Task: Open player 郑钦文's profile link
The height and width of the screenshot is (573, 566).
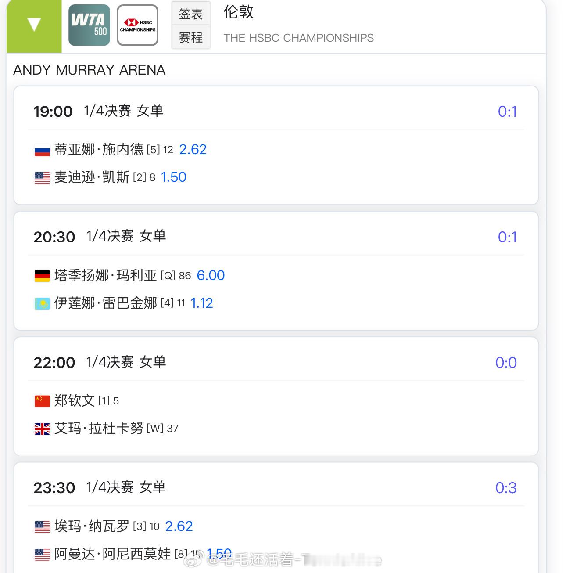Action: (x=75, y=401)
